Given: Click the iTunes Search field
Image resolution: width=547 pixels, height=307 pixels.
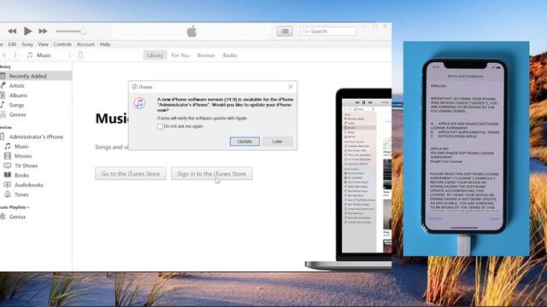Looking at the screenshot, I should click(328, 32).
